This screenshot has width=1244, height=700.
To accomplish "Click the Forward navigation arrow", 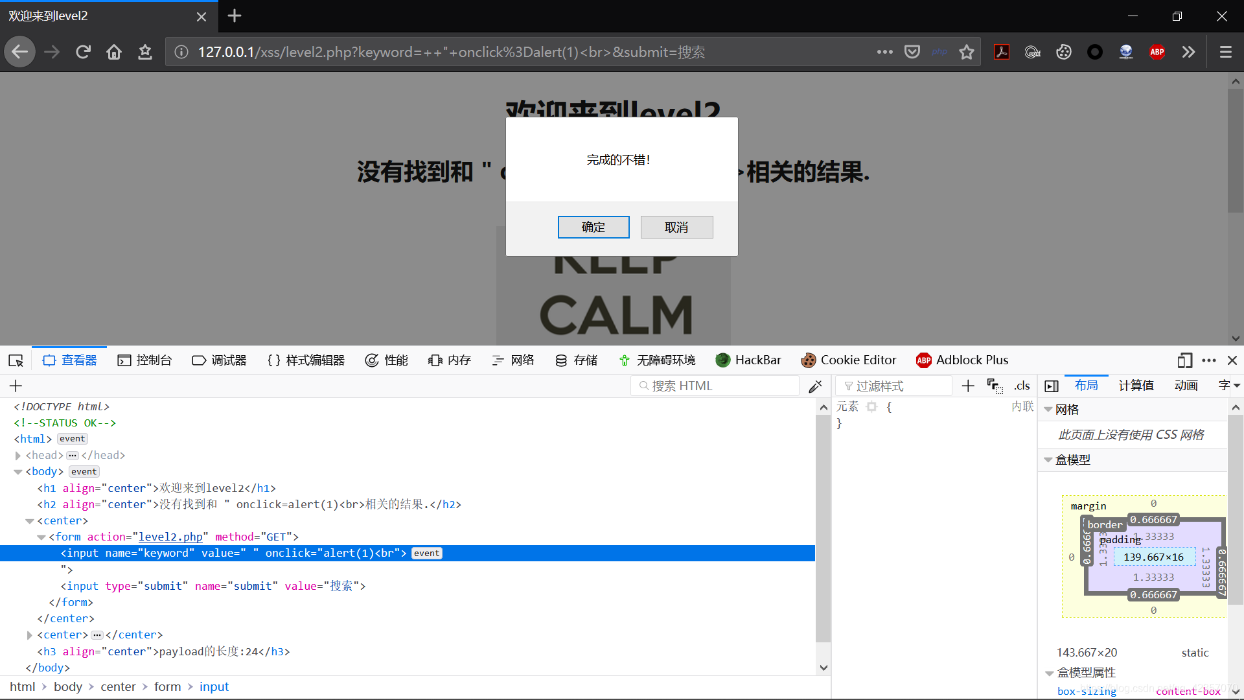I will tap(52, 52).
